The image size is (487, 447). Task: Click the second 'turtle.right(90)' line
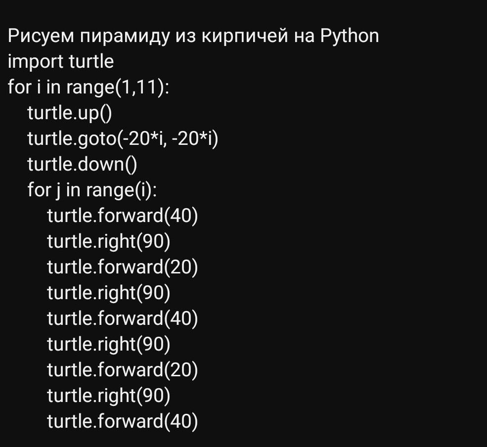[x=109, y=293]
